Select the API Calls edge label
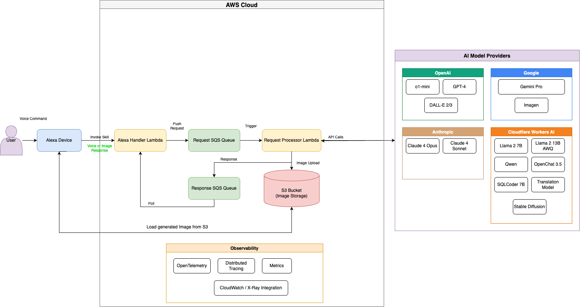The width and height of the screenshot is (580, 307). point(336,137)
